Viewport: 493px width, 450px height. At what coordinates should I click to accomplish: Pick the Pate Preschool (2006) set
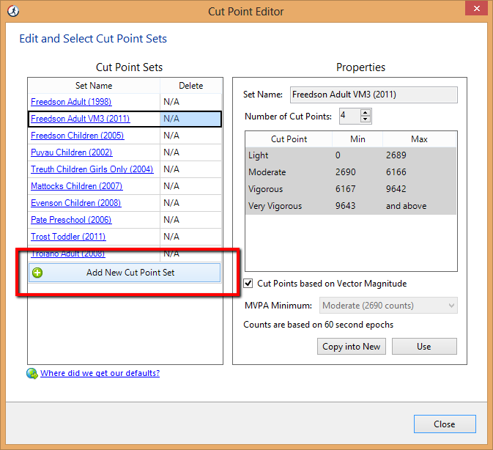(x=71, y=220)
